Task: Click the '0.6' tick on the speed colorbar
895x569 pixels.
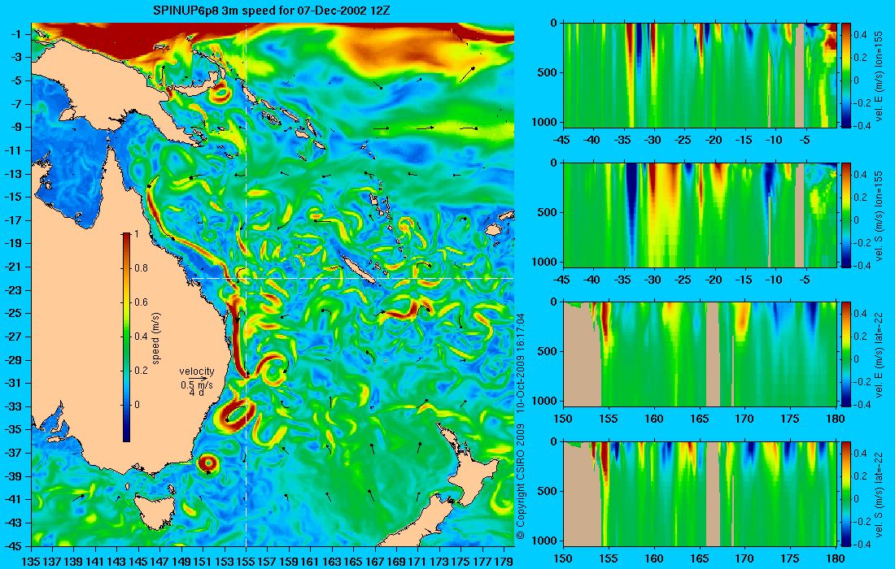Action: (141, 302)
